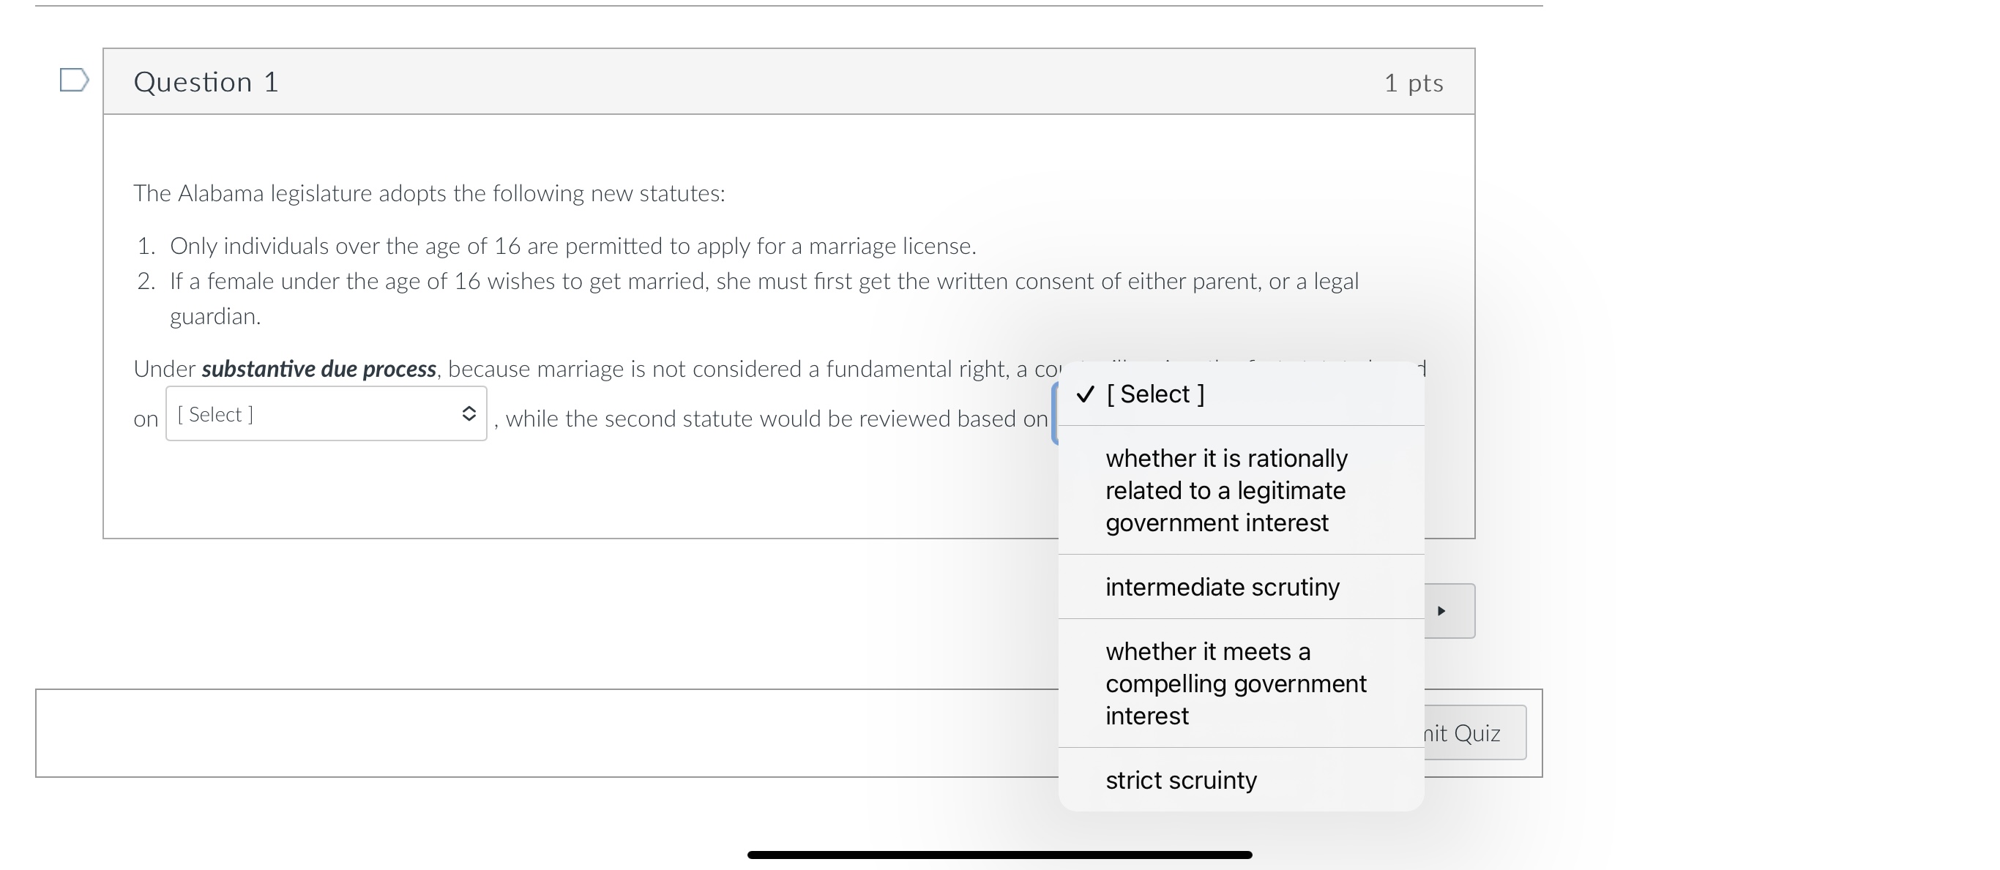Click the substantive due process text
The width and height of the screenshot is (2000, 870).
pyautogui.click(x=318, y=369)
